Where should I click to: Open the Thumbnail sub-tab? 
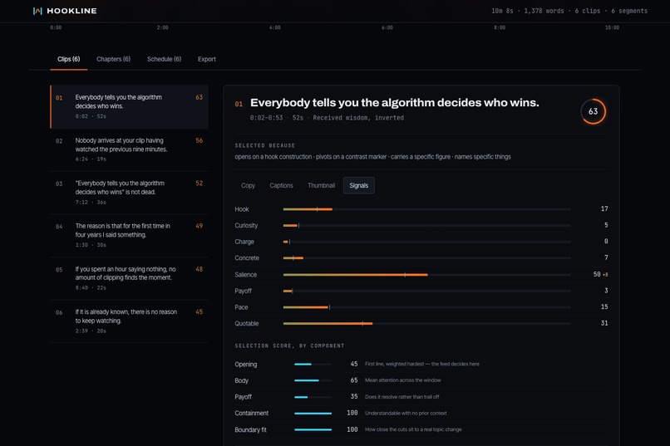[322, 186]
